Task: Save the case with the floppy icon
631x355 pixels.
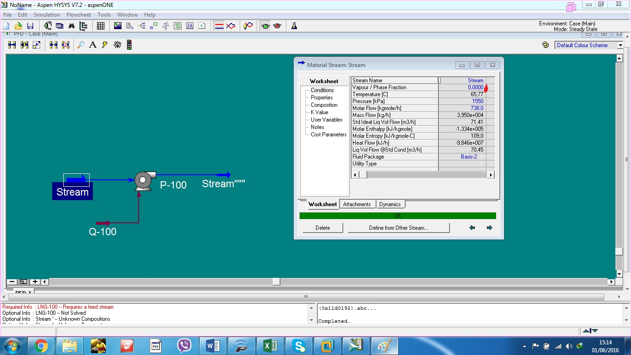Action: [x=30, y=26]
